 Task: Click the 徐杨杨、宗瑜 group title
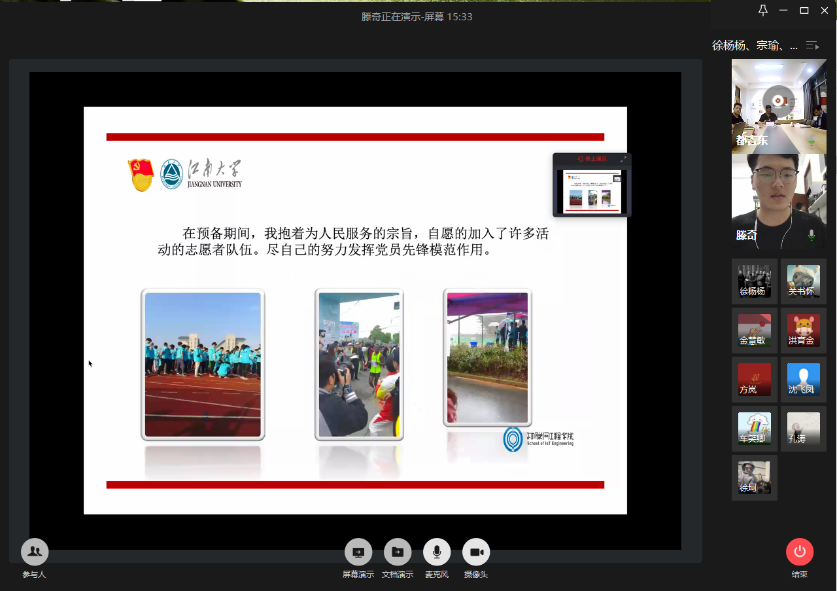(x=755, y=45)
